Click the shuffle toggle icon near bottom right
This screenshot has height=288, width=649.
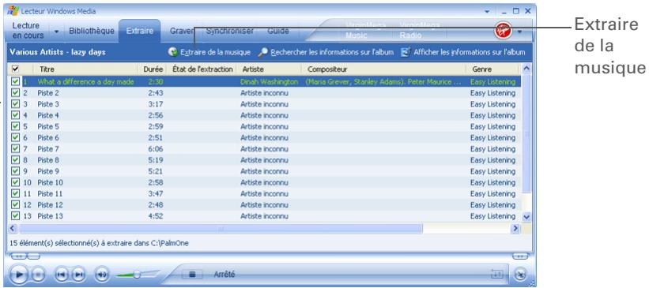pyautogui.click(x=496, y=275)
